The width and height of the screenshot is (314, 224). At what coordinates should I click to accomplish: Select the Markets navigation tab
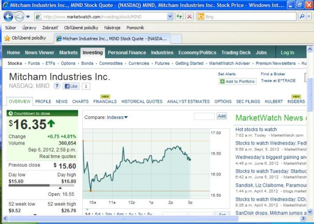(x=68, y=52)
